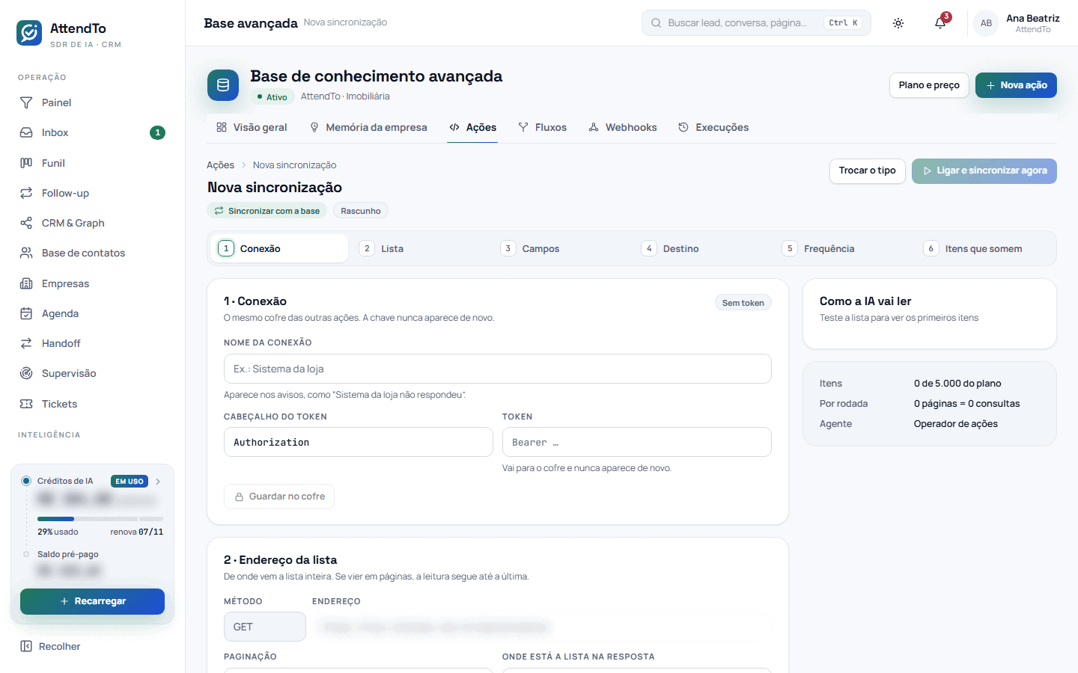
Task: Open Handoff in the sidebar
Action: tap(93, 343)
